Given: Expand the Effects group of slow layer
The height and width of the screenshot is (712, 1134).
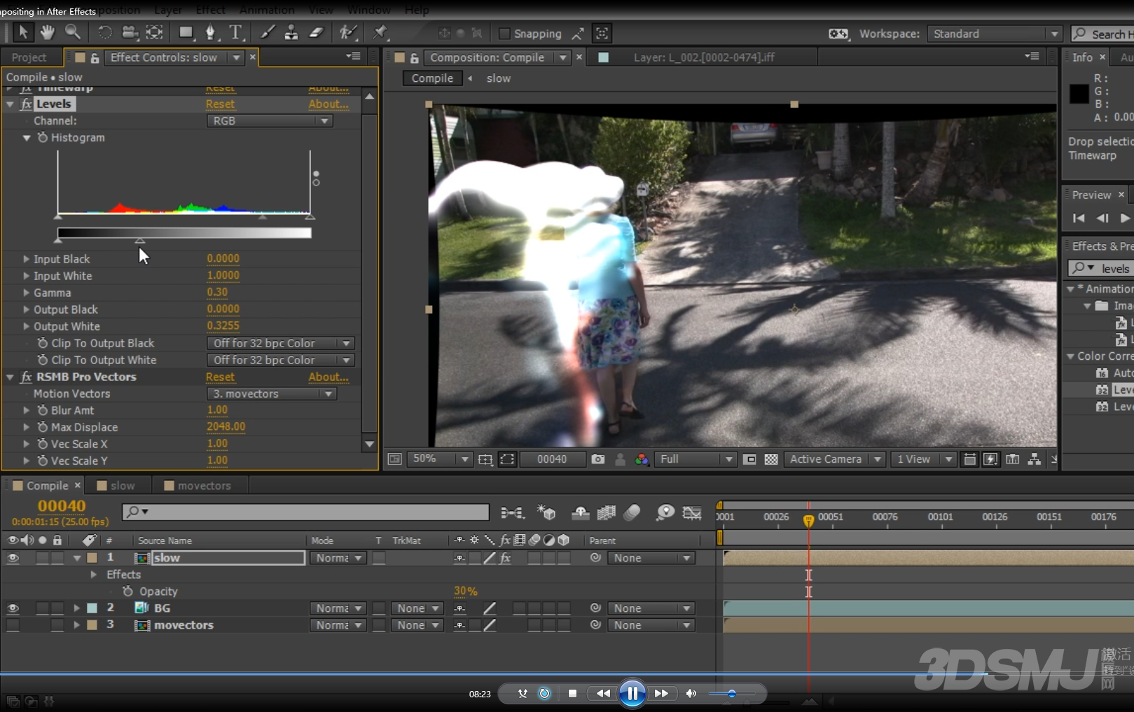Looking at the screenshot, I should (93, 575).
